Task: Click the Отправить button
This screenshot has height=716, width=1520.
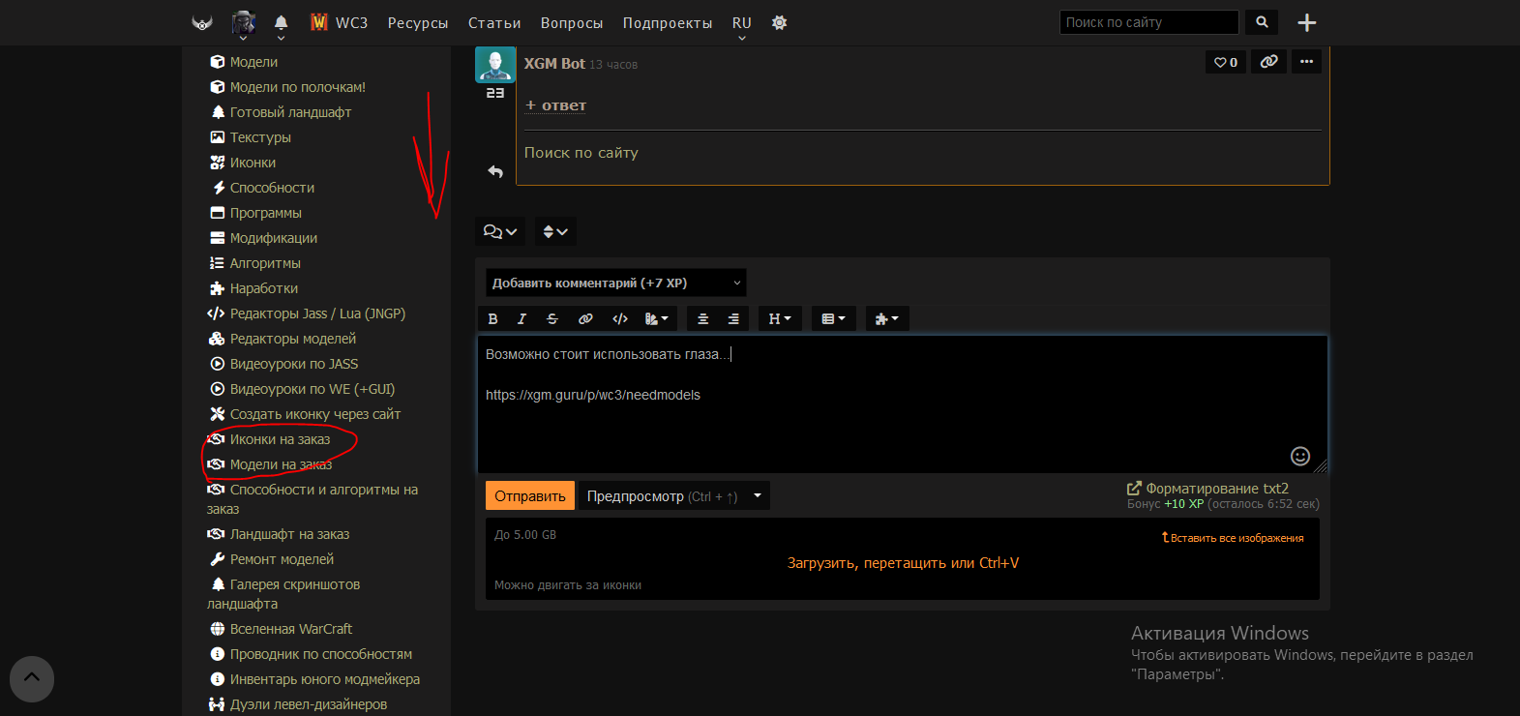Action: tap(530, 495)
